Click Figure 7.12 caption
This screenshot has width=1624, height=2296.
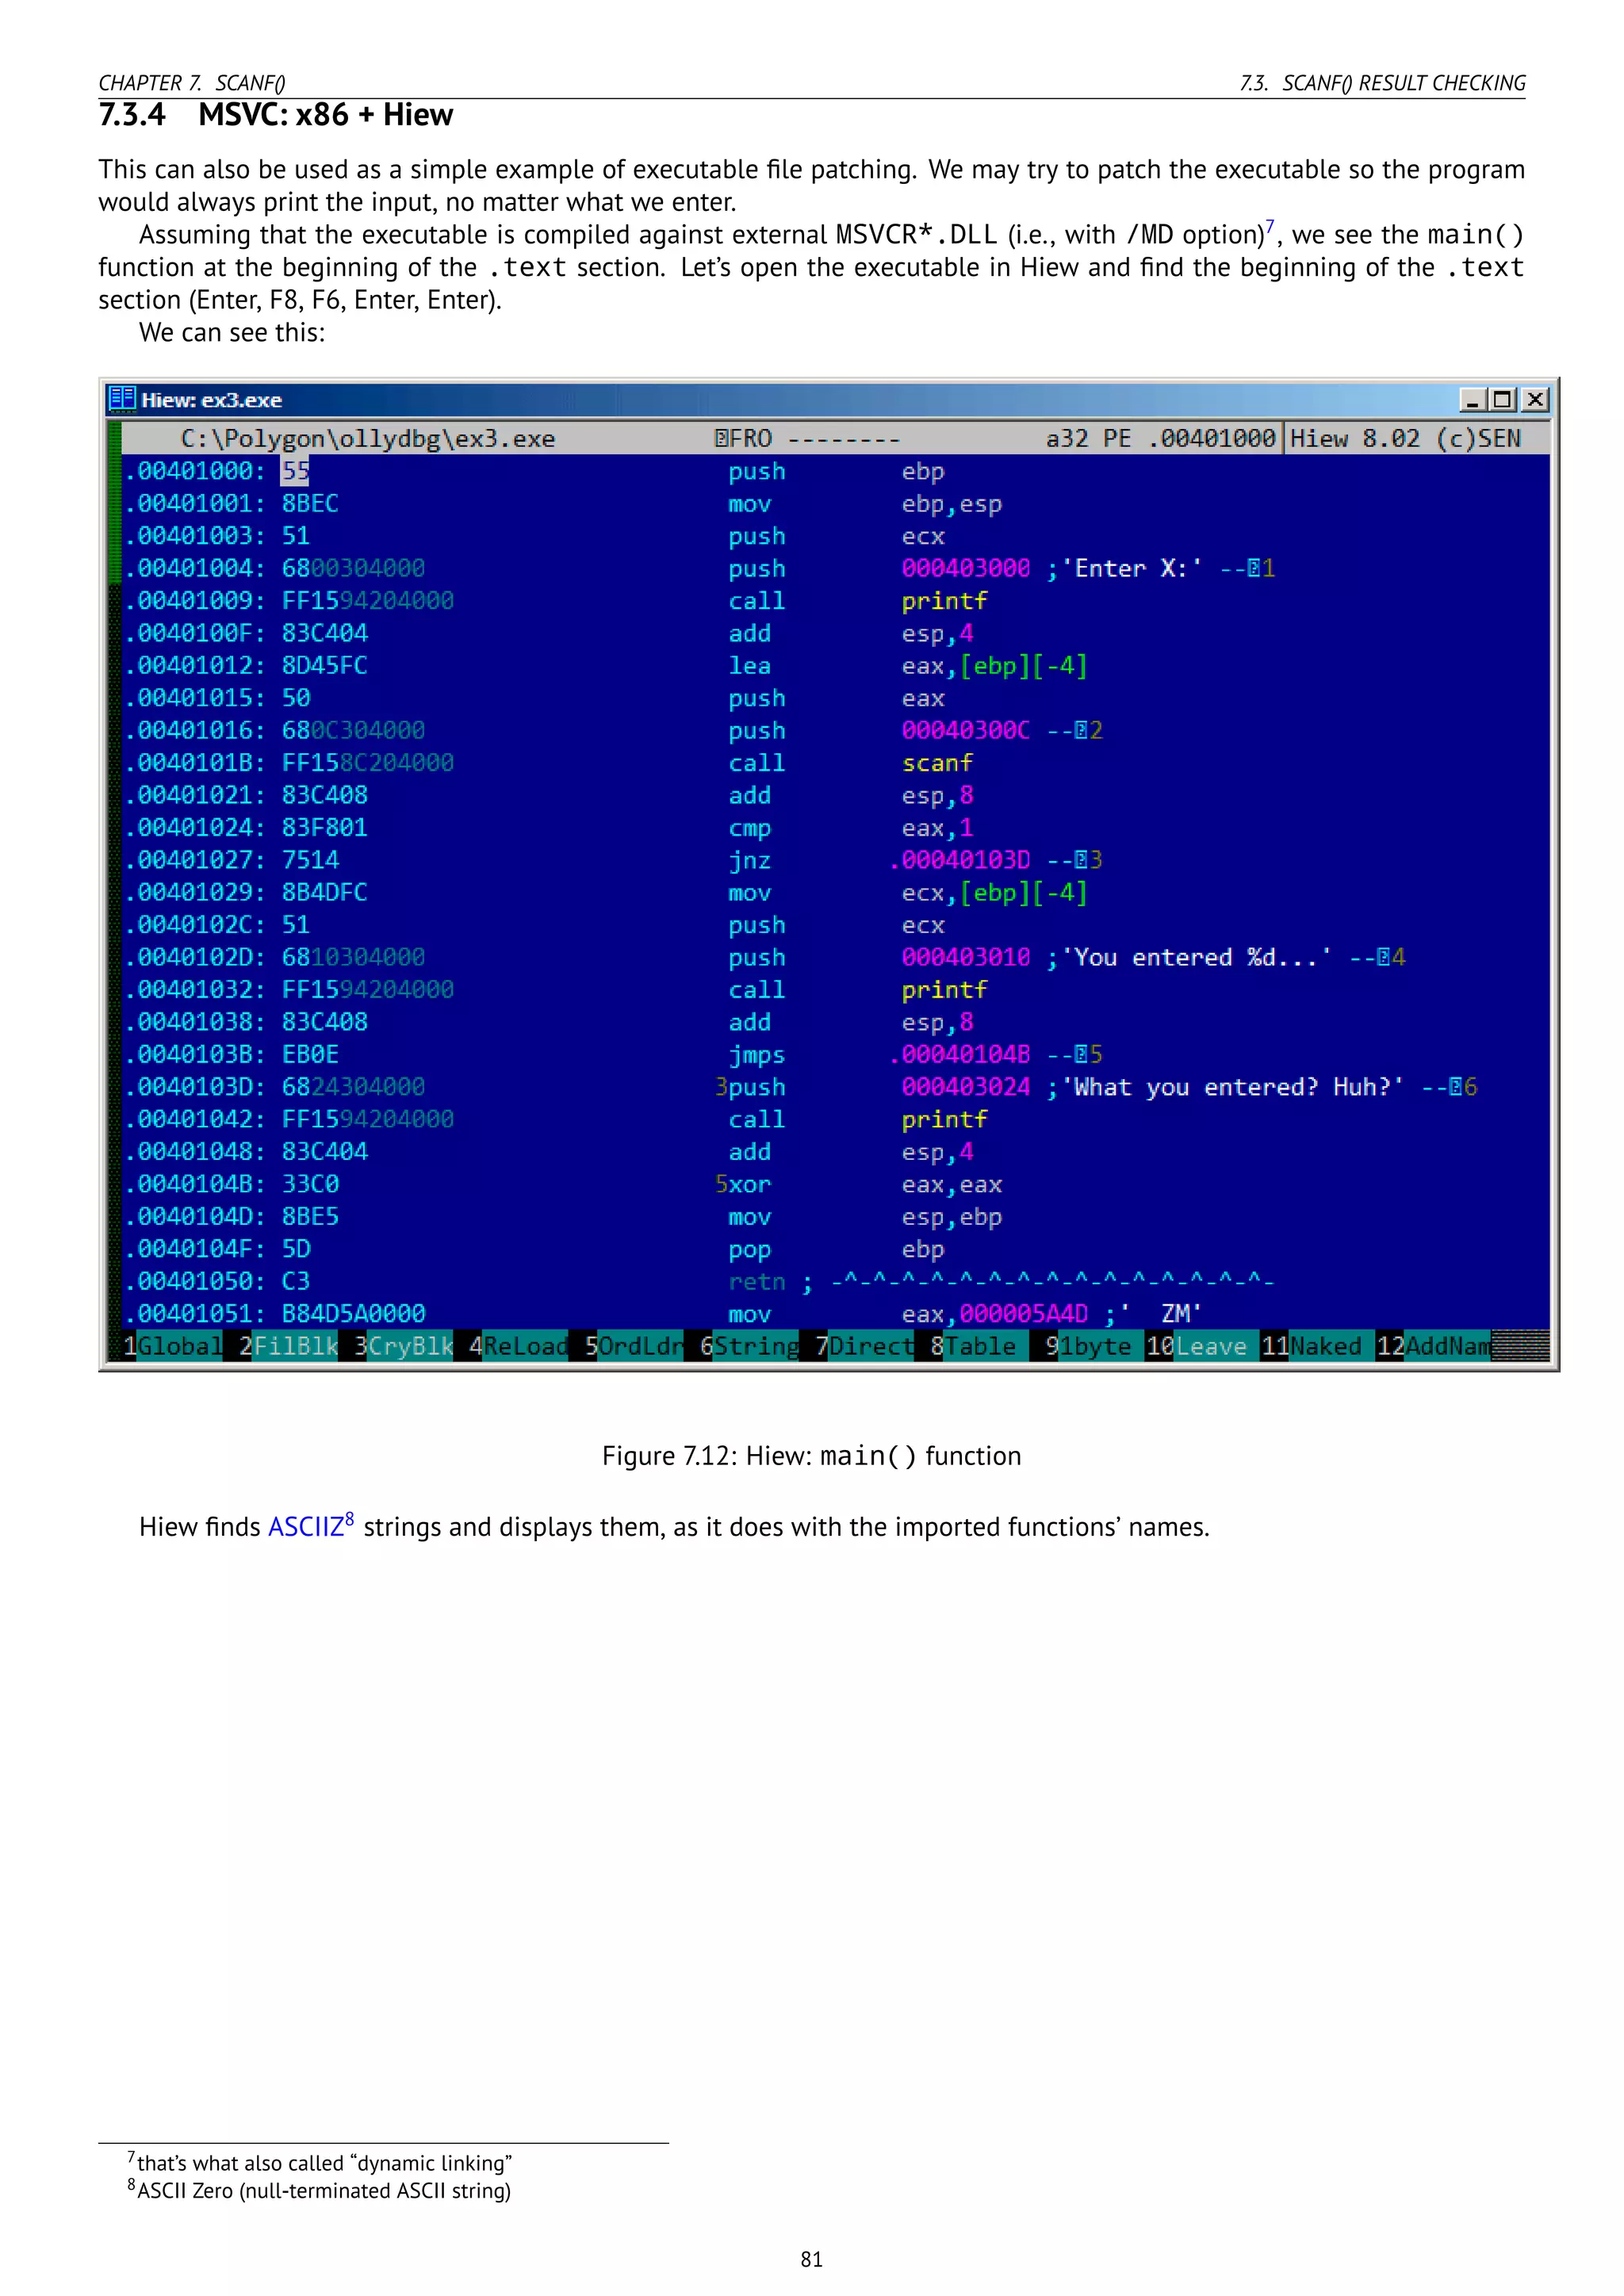[811, 1456]
